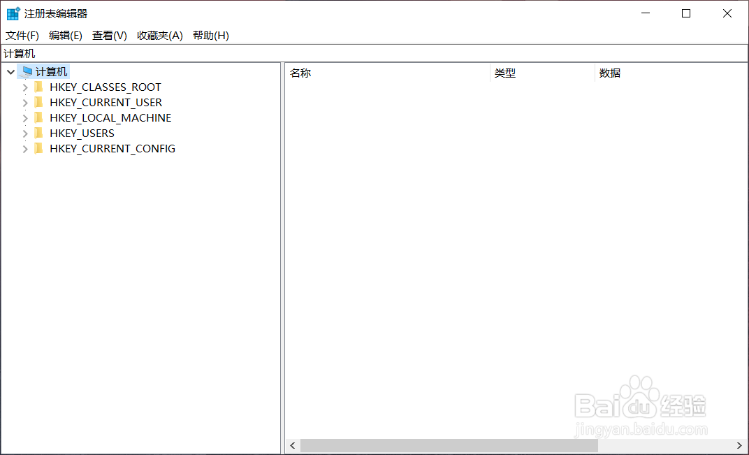This screenshot has width=749, height=455.
Task: Click the Registry Editor app icon in title bar
Action: 13,13
